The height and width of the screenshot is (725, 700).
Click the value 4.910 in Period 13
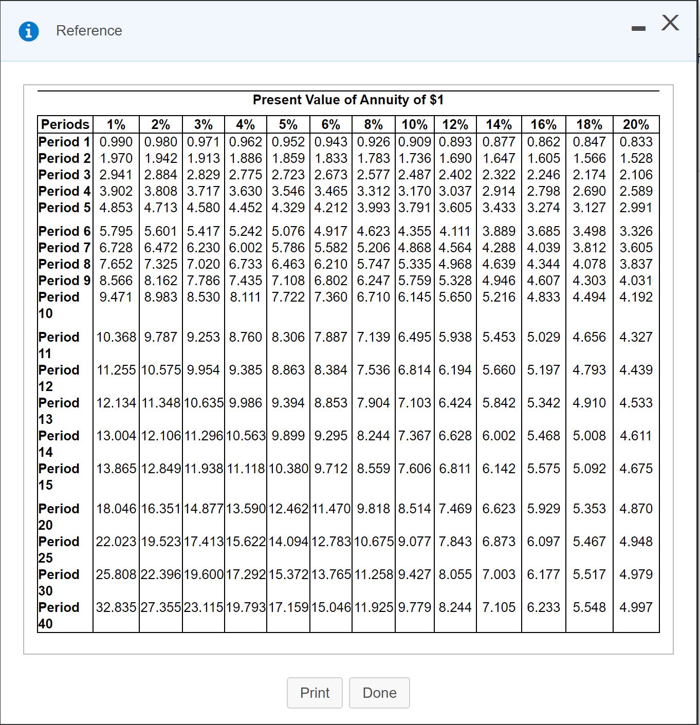pos(590,403)
